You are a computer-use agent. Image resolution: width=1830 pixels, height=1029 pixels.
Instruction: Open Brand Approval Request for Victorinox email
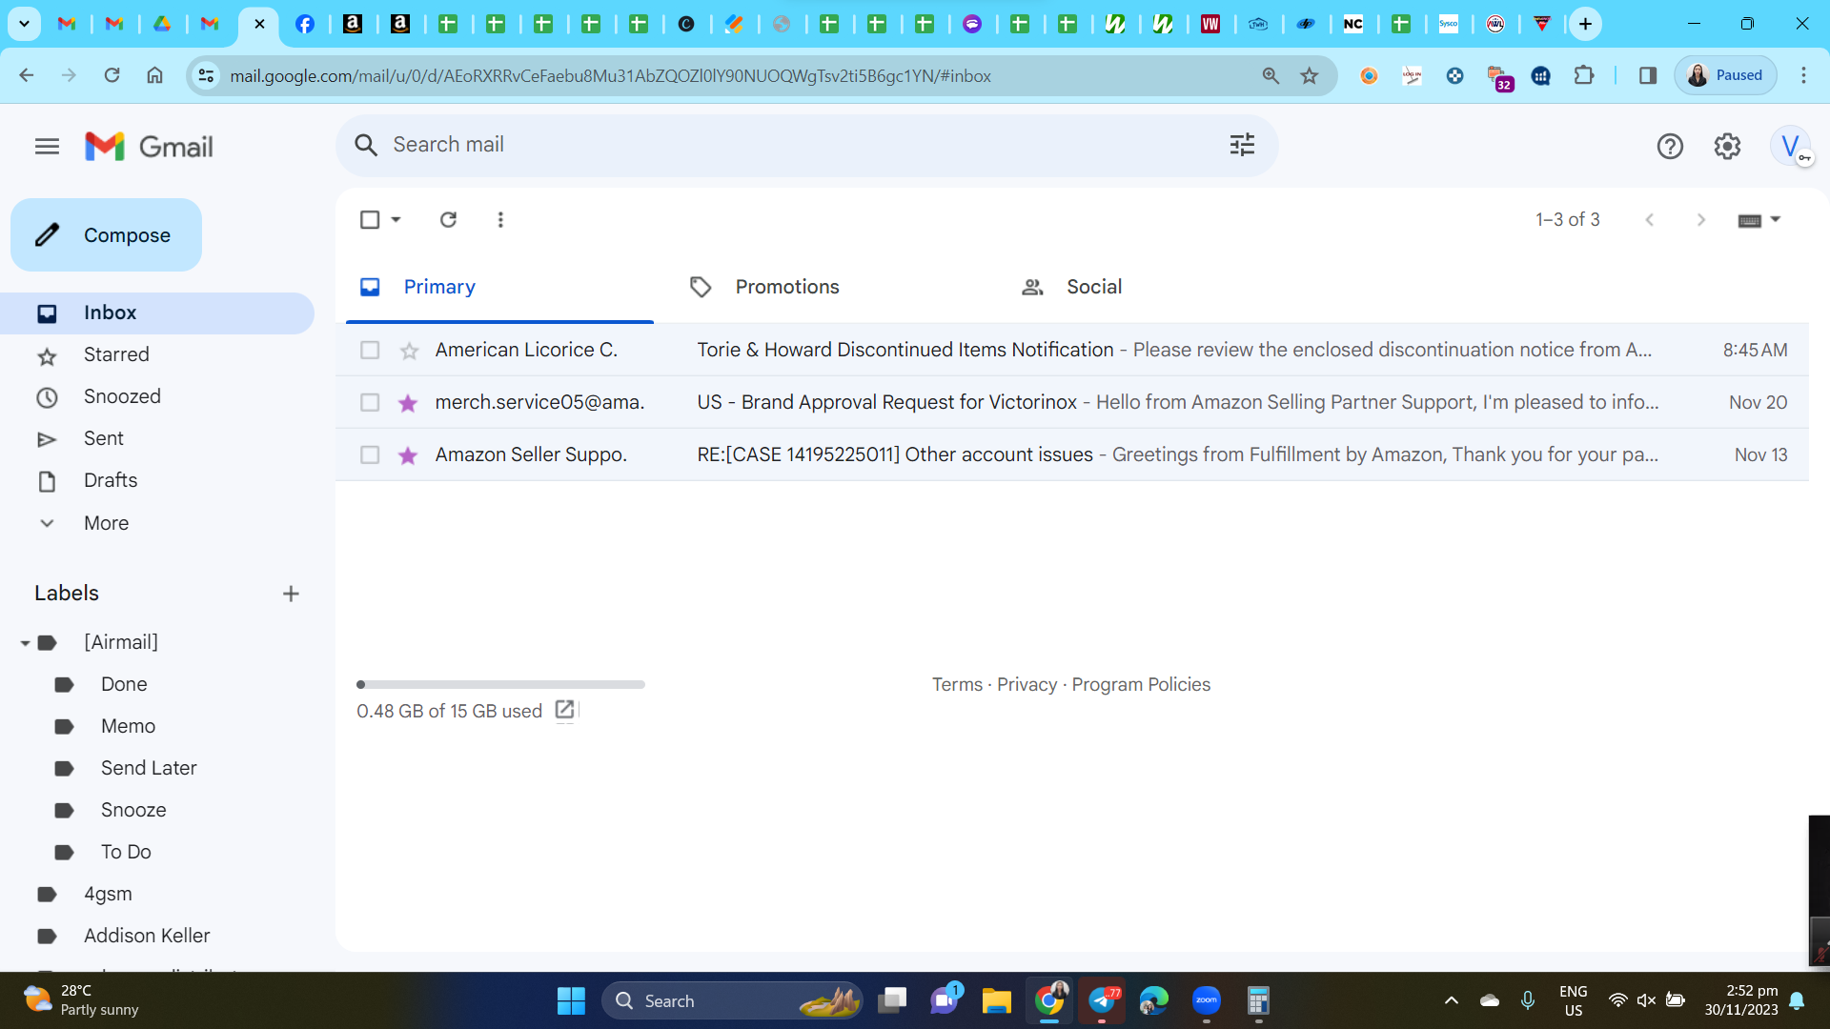[1071, 403]
